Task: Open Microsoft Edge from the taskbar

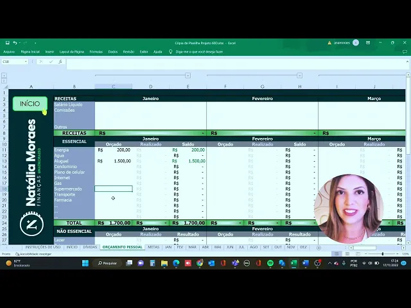Action: [176, 263]
